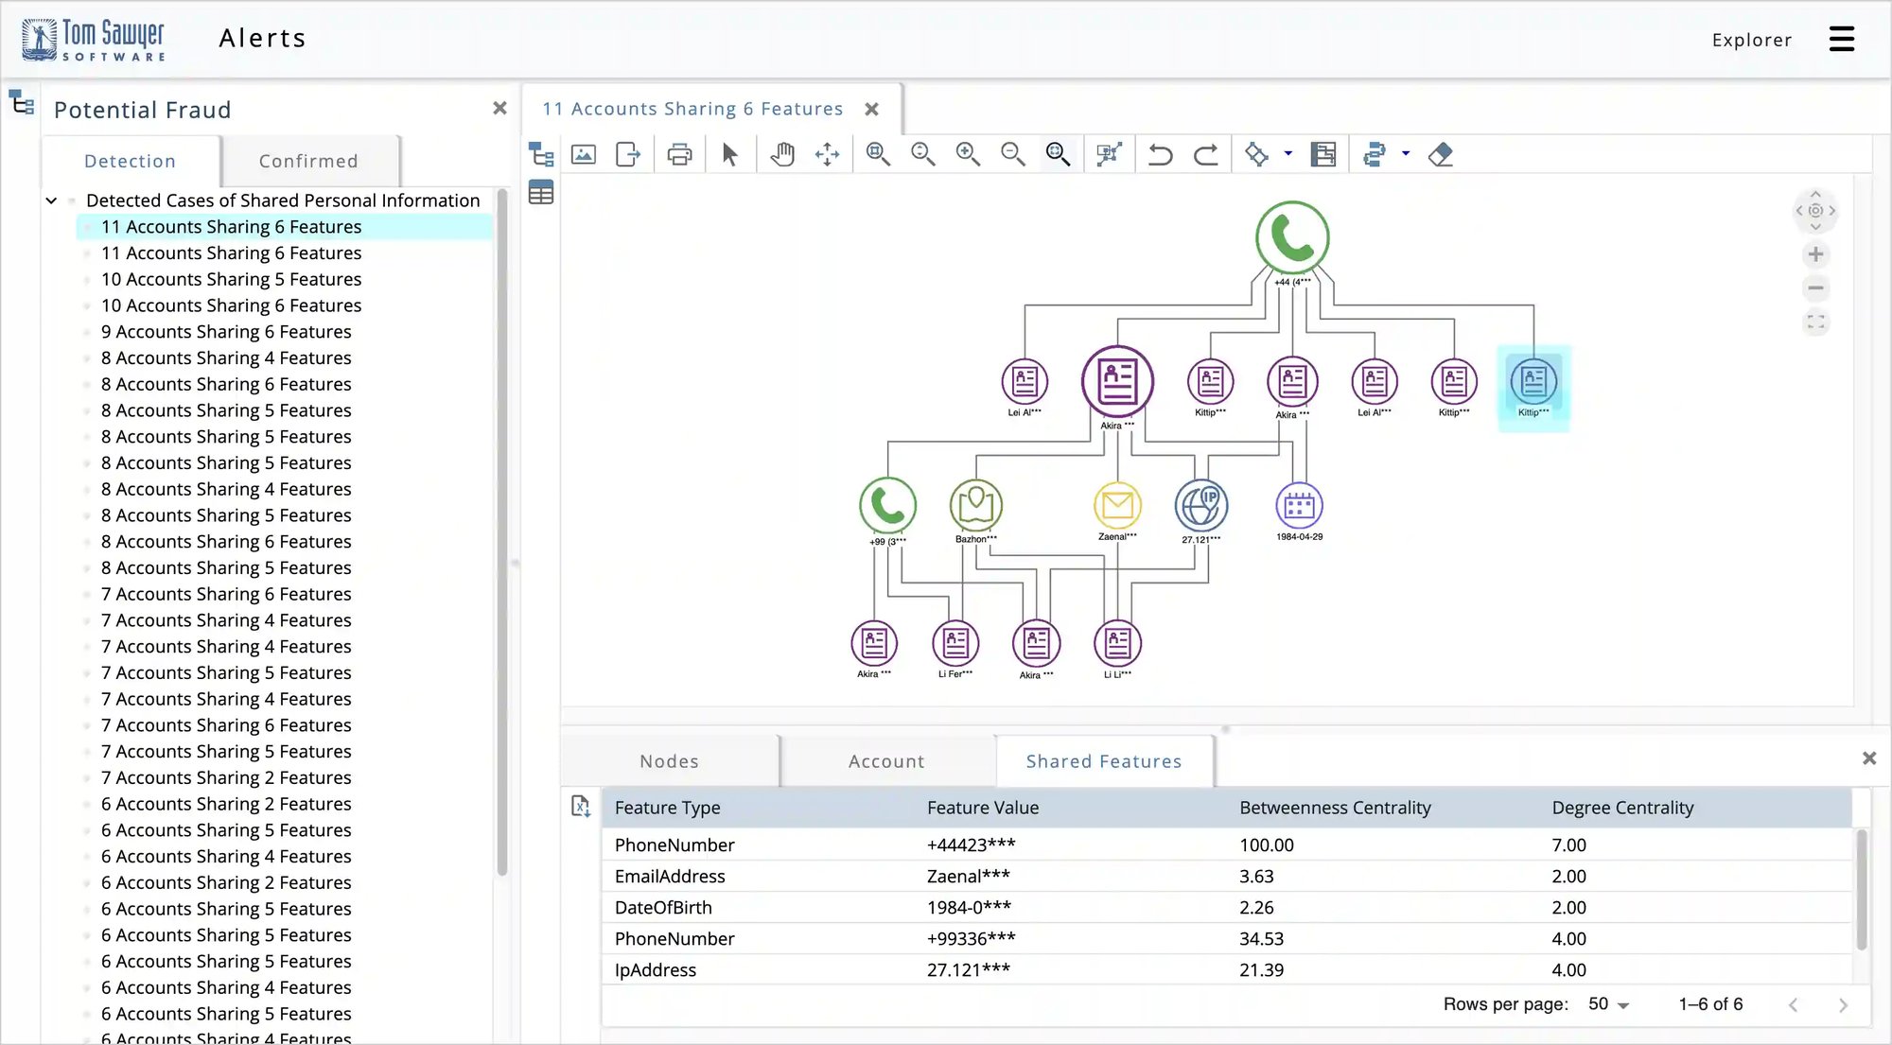Image resolution: width=1892 pixels, height=1045 pixels.
Task: Select the four-arrow move tool
Action: (828, 154)
